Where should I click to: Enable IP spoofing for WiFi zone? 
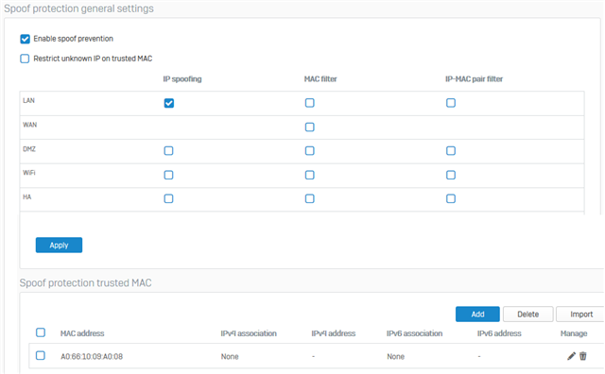coord(168,175)
